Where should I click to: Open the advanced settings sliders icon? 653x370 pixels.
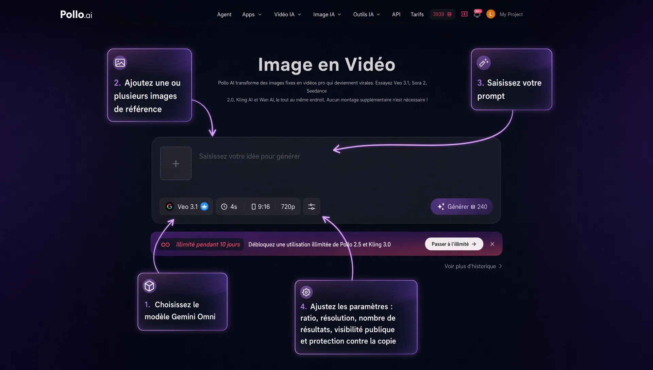tap(312, 206)
